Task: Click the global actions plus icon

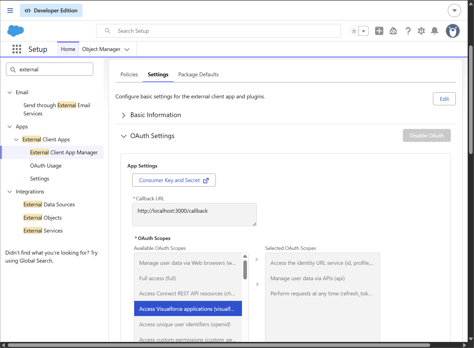Action: click(x=379, y=31)
